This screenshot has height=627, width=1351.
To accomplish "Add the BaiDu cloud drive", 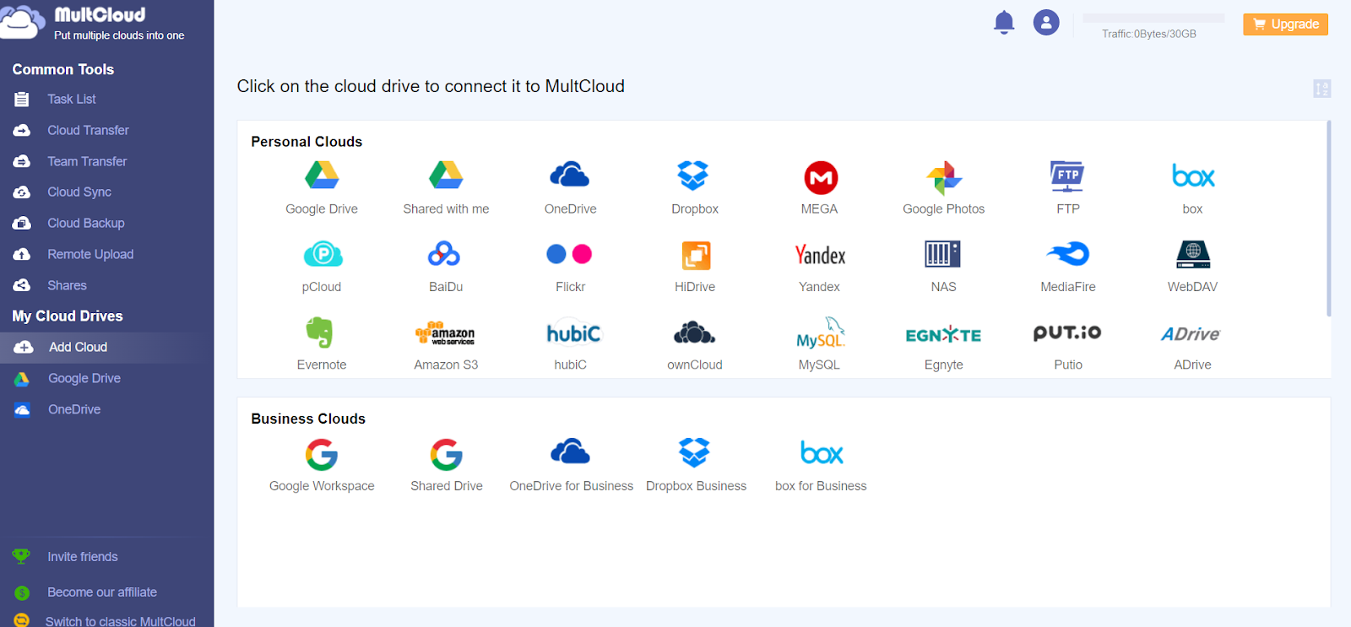I will (x=444, y=254).
